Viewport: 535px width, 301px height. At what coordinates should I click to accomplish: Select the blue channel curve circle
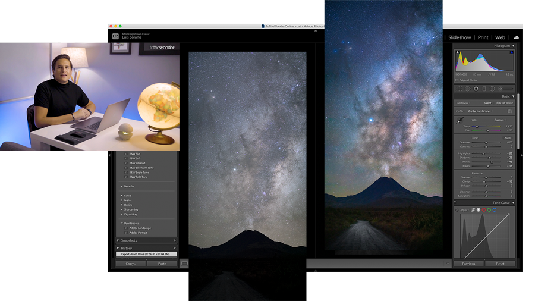coord(495,210)
